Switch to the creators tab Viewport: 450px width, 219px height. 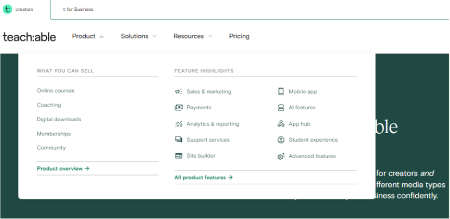[24, 9]
